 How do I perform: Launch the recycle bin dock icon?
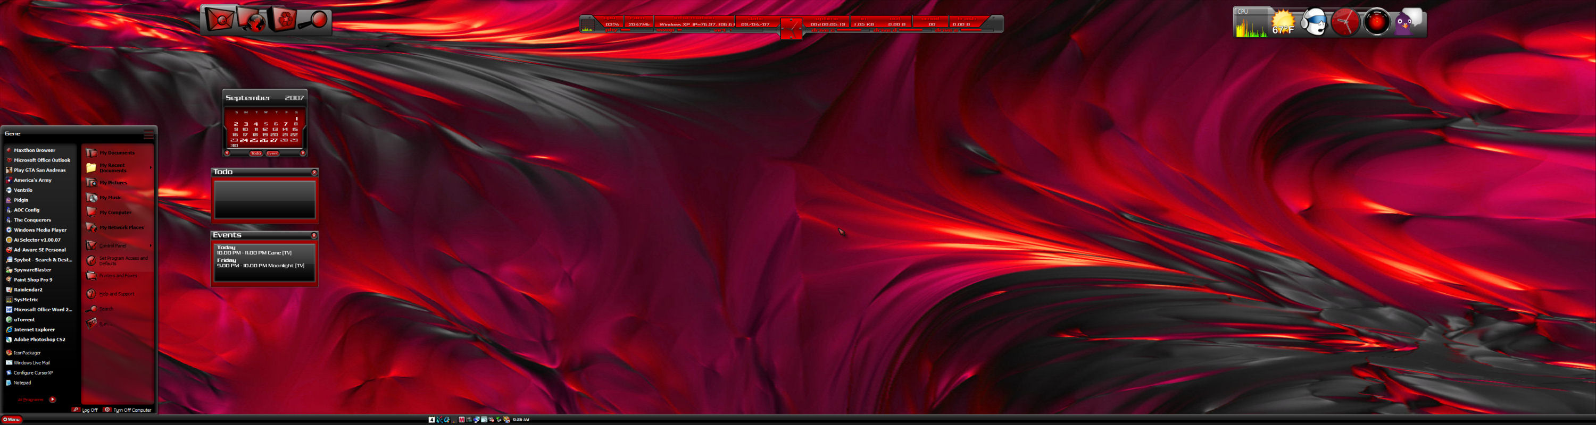pyautogui.click(x=283, y=19)
